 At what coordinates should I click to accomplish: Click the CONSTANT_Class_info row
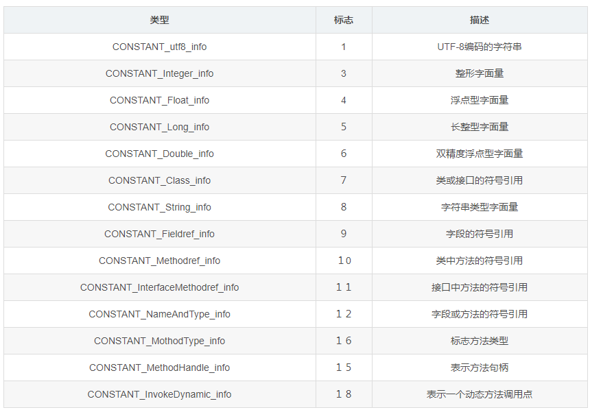(x=159, y=180)
